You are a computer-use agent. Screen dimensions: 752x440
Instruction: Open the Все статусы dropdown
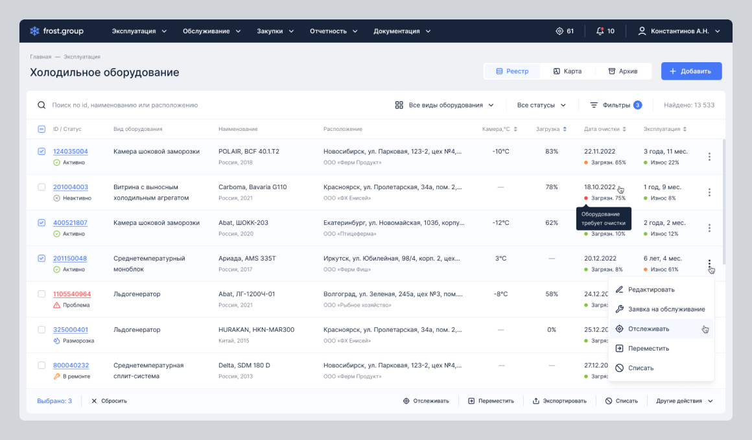pos(541,105)
